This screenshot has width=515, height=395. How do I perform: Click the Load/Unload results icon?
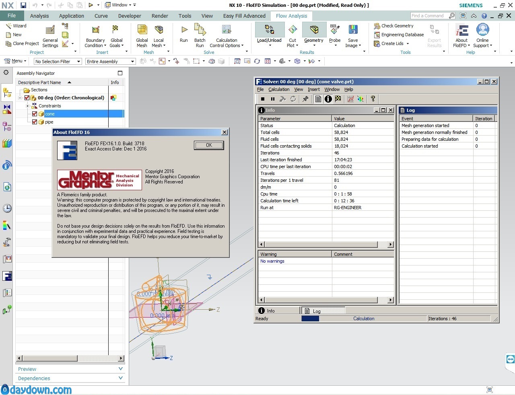pyautogui.click(x=269, y=30)
